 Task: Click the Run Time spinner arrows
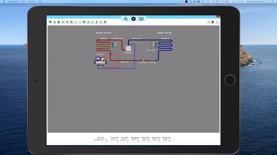106,140
